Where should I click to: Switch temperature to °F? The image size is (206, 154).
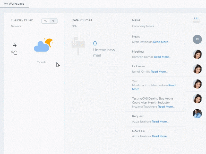click(x=54, y=21)
